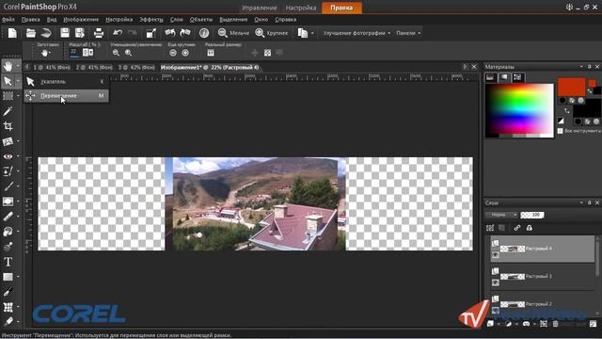Zoom out with the Мельче button
The height and width of the screenshot is (339, 602).
point(233,33)
